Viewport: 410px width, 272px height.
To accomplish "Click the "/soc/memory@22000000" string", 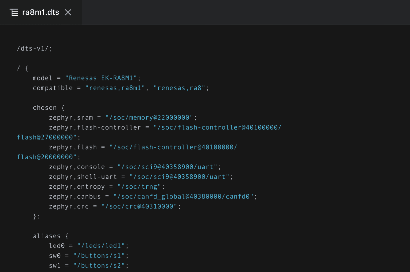I will pos(149,118).
